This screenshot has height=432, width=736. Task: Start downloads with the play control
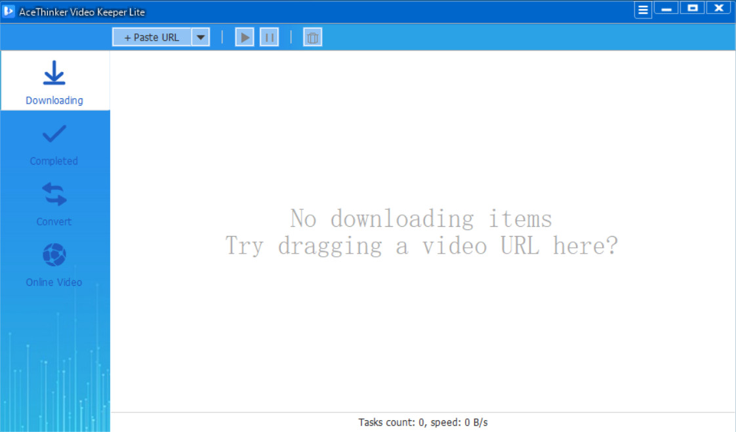(244, 37)
